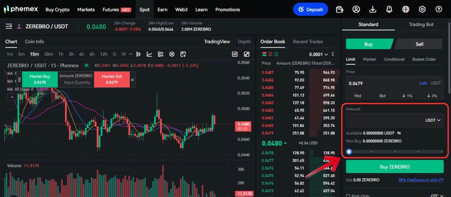Open the Web3 menu
Image resolution: width=451 pixels, height=197 pixels.
coord(181,10)
